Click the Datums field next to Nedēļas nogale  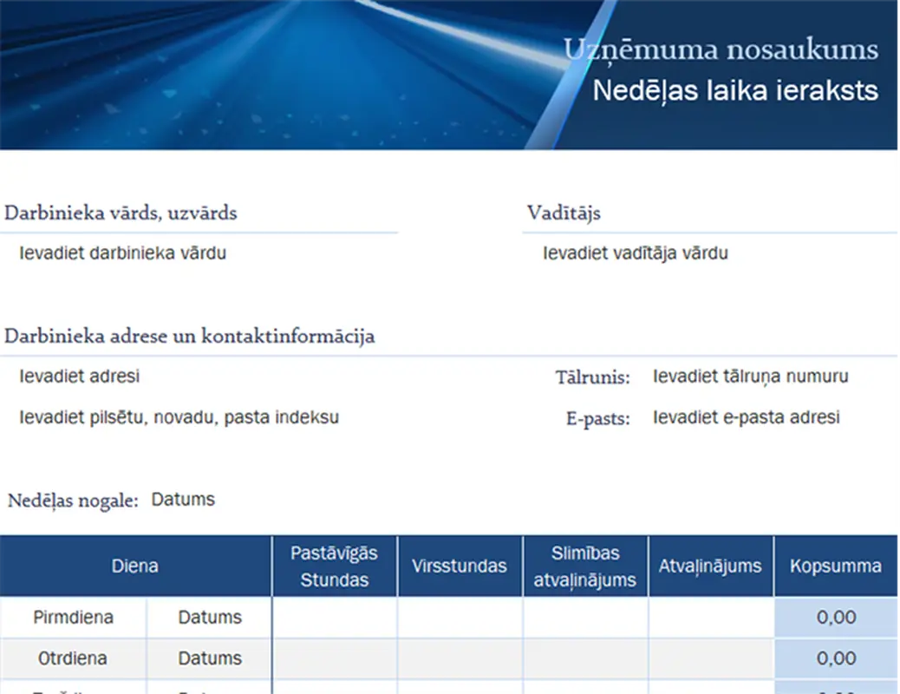pyautogui.click(x=182, y=499)
